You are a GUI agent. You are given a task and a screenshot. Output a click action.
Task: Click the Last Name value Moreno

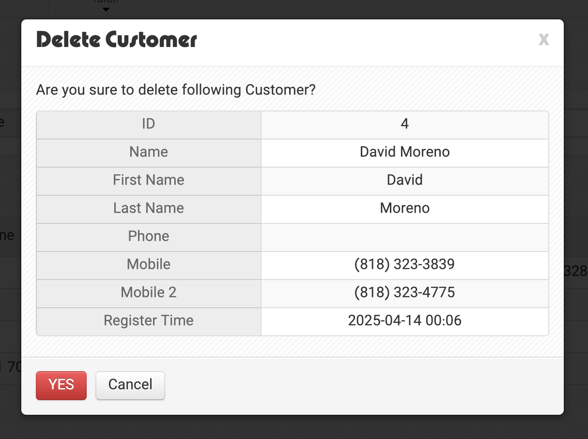pyautogui.click(x=405, y=209)
